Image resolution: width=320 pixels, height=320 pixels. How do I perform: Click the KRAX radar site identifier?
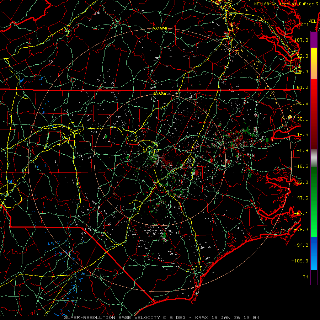[x=202, y=318]
